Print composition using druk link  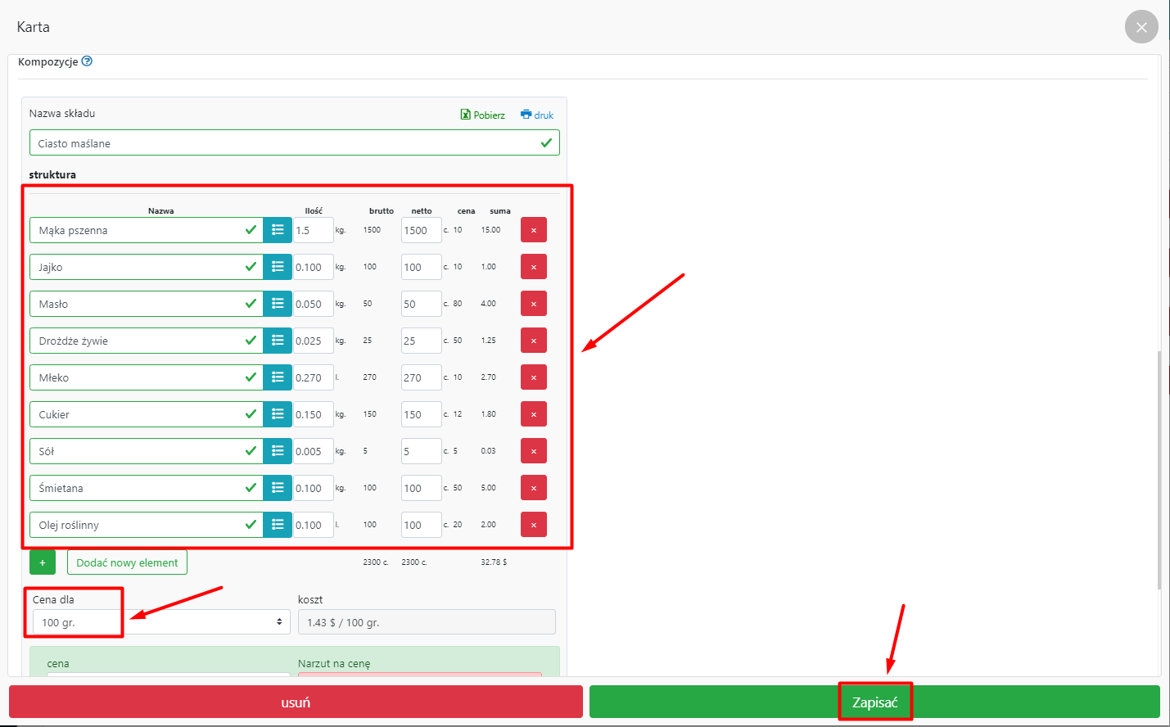[x=537, y=115]
